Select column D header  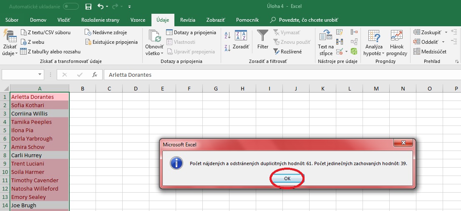pyautogui.click(x=136, y=88)
